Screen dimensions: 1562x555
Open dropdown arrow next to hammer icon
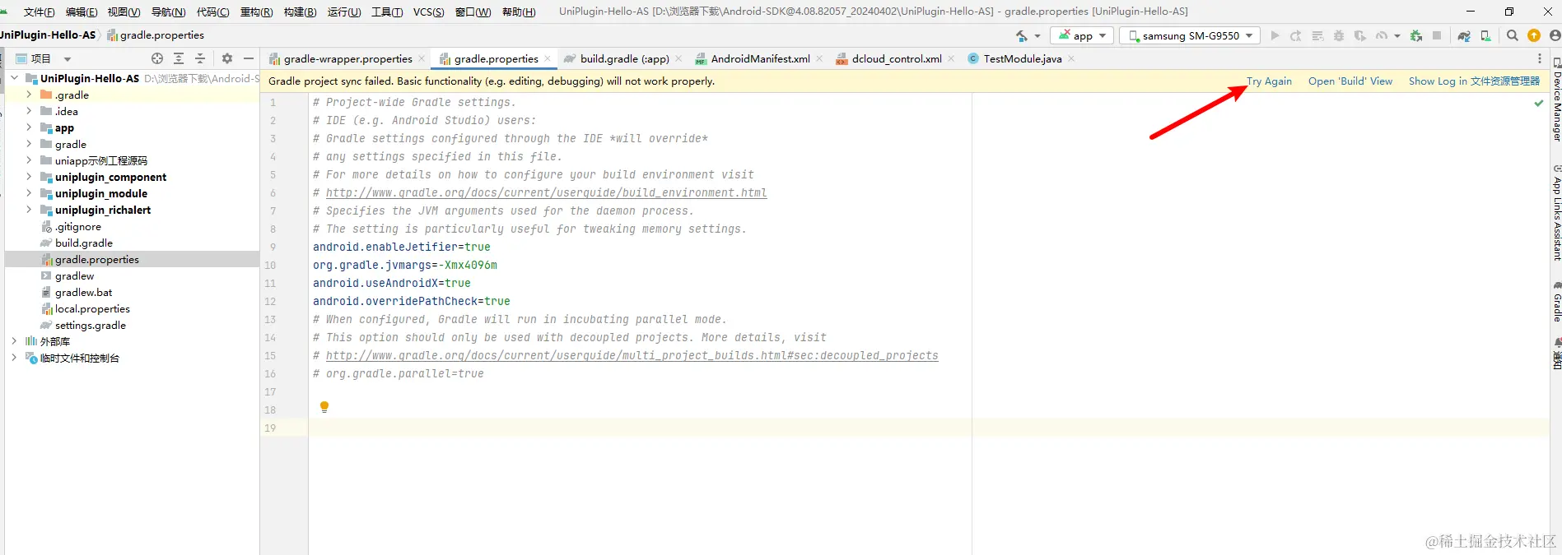pyautogui.click(x=1037, y=35)
